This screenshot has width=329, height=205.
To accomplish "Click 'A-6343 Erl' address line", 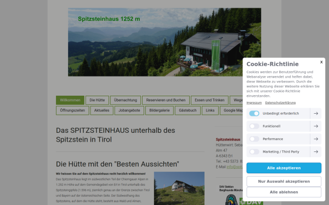I will point(224,156).
